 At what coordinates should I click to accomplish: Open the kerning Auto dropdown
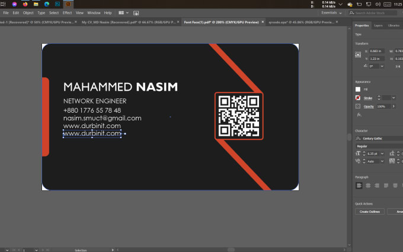(x=382, y=161)
